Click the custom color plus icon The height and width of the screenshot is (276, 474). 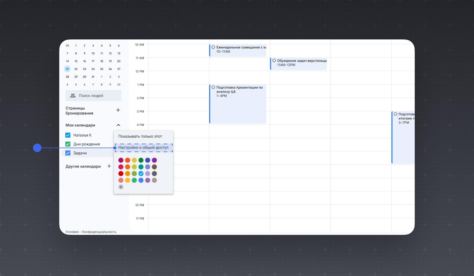click(x=121, y=187)
